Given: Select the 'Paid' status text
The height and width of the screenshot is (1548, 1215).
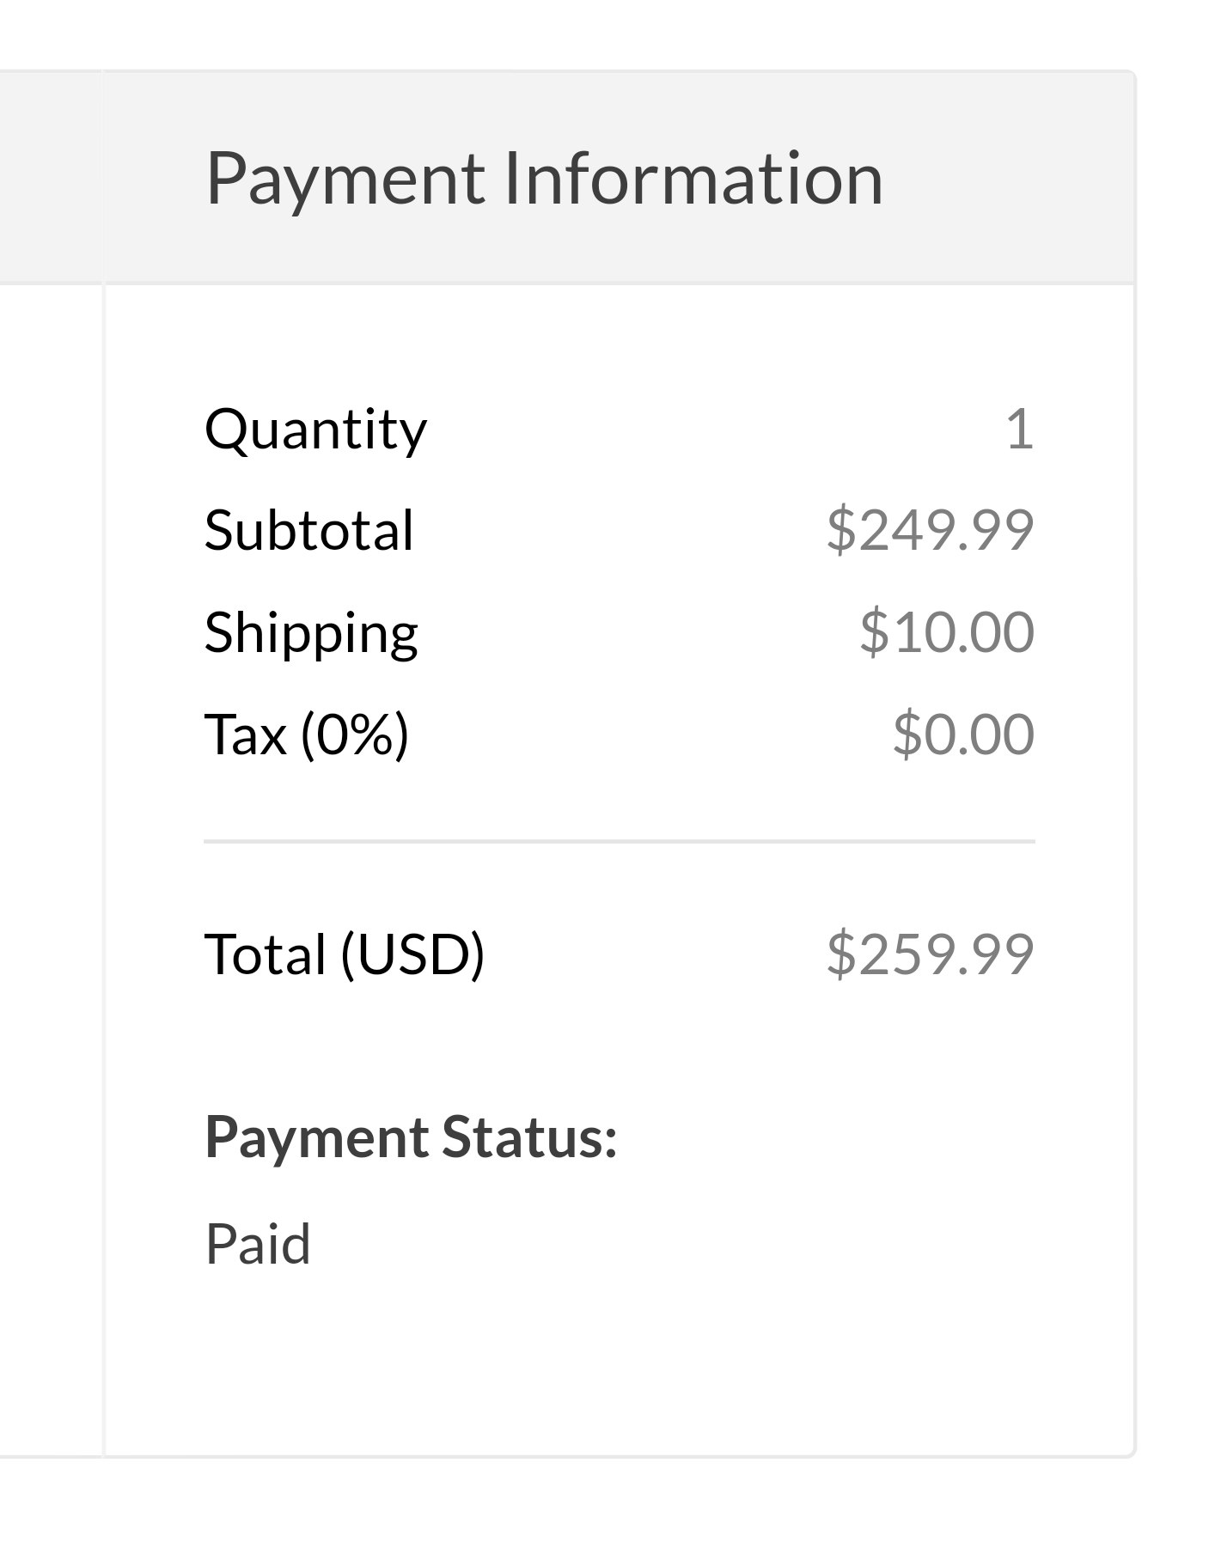Looking at the screenshot, I should pyautogui.click(x=258, y=1244).
